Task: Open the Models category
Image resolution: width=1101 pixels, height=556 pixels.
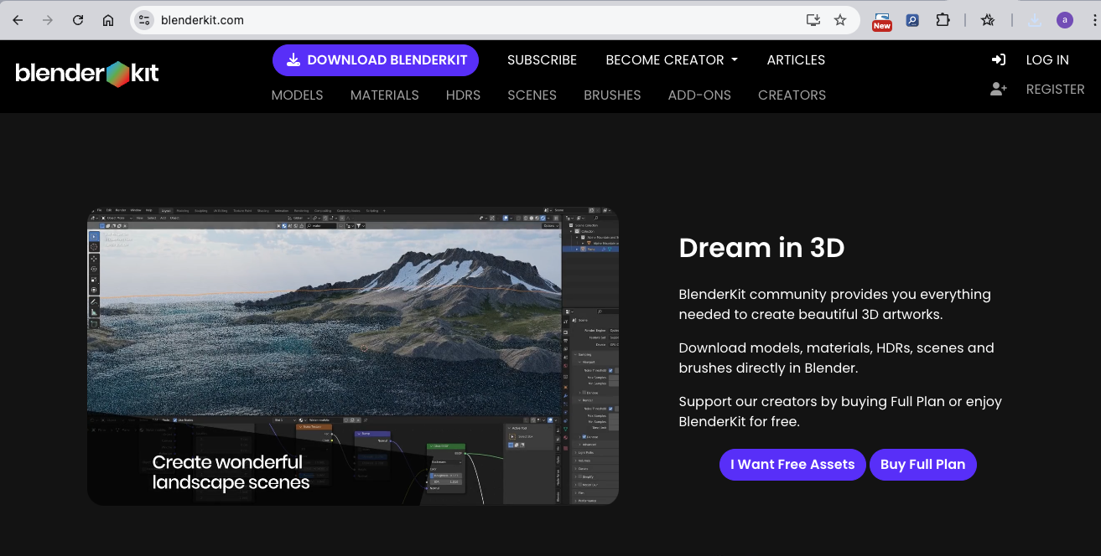Action: pos(297,95)
